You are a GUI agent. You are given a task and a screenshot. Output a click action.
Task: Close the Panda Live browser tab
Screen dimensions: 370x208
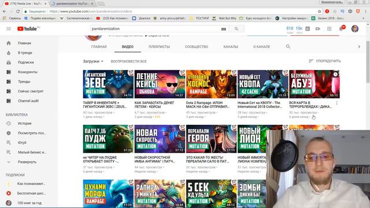click(45, 3)
